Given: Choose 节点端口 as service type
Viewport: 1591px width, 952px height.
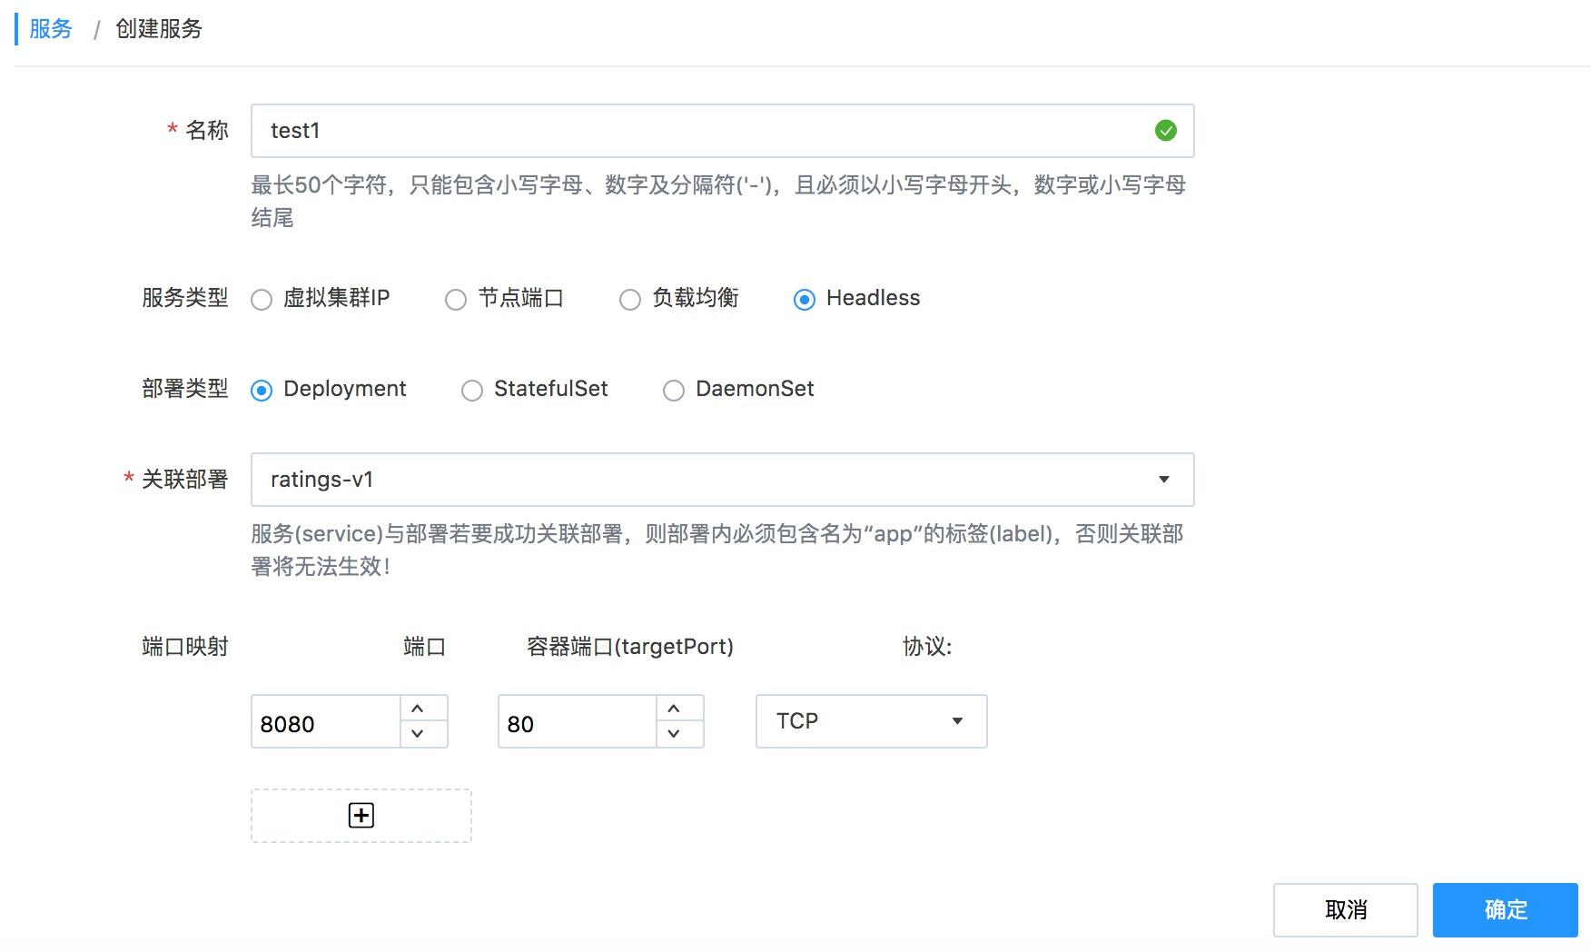Looking at the screenshot, I should [x=456, y=300].
